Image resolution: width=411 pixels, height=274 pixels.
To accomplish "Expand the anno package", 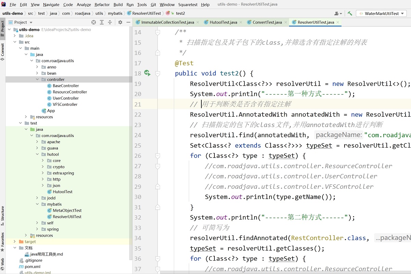I will [x=37, y=67].
